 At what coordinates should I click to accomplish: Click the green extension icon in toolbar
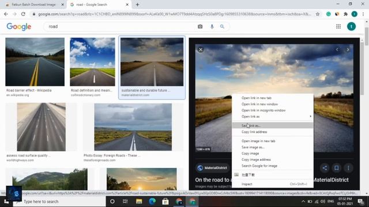(328, 14)
